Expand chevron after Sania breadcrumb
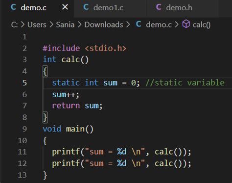 click(x=79, y=25)
